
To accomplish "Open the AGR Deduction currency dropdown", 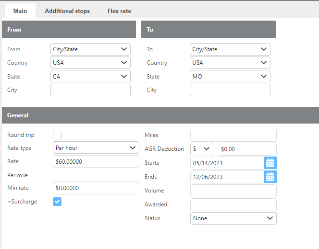I will 202,149.
